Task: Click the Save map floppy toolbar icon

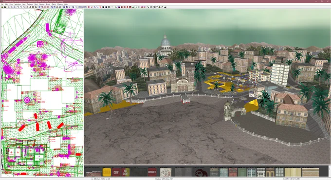Action: coord(5,7)
